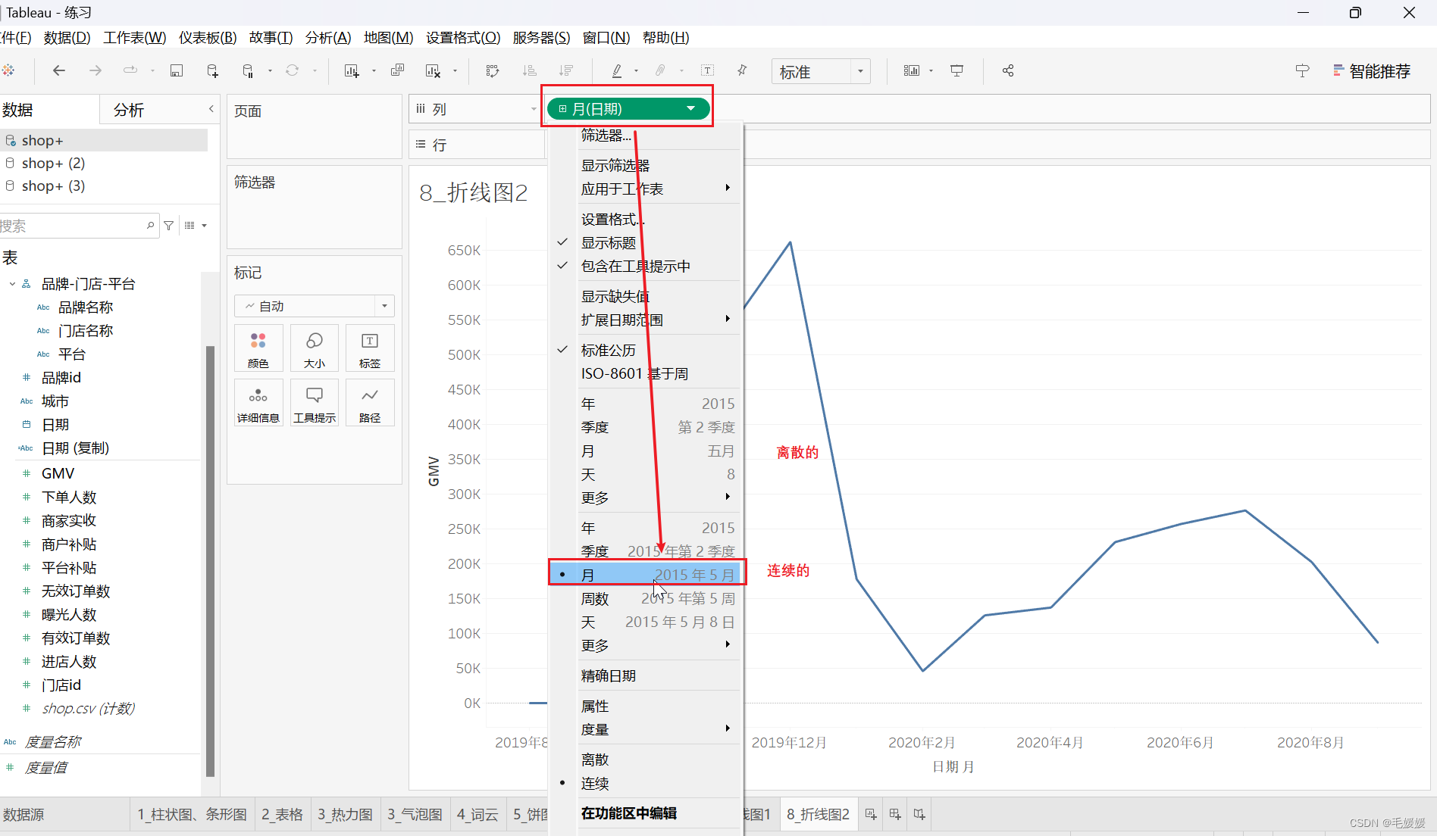
Task: Toggle 显示标题 checked menu item
Action: coord(646,243)
